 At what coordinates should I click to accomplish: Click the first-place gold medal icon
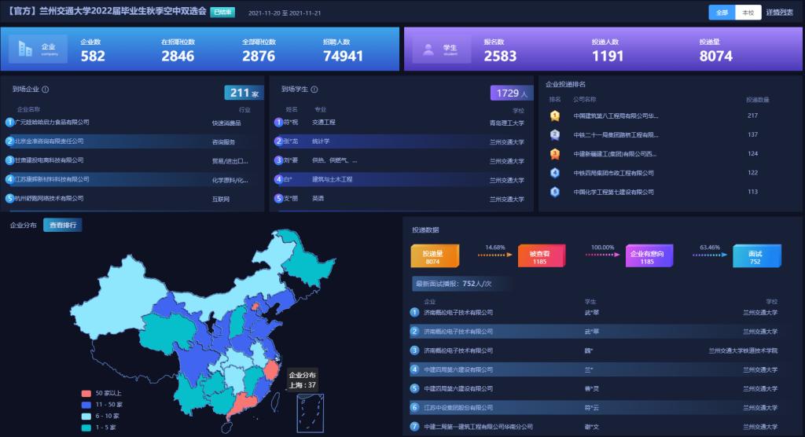point(555,116)
